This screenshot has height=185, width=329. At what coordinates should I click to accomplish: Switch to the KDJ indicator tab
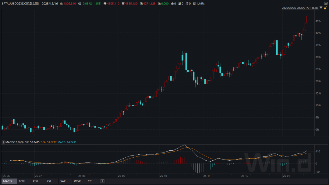35,181
